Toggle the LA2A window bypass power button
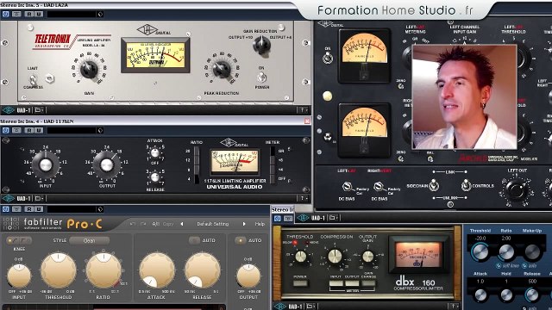 click(6, 14)
